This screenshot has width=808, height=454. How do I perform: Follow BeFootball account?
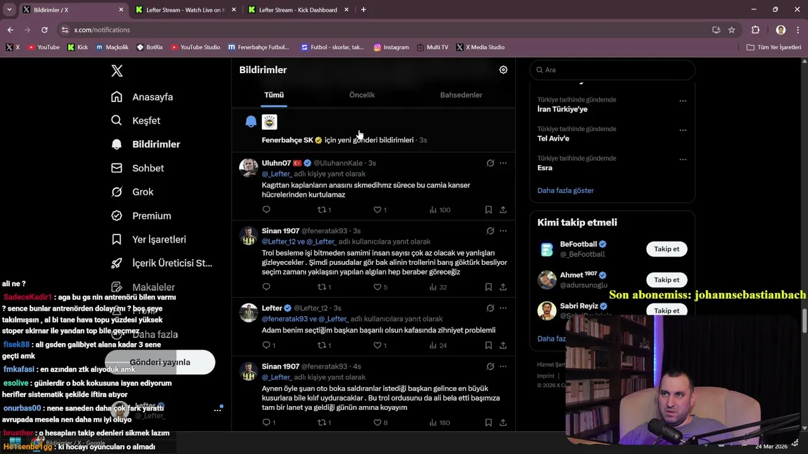(667, 249)
